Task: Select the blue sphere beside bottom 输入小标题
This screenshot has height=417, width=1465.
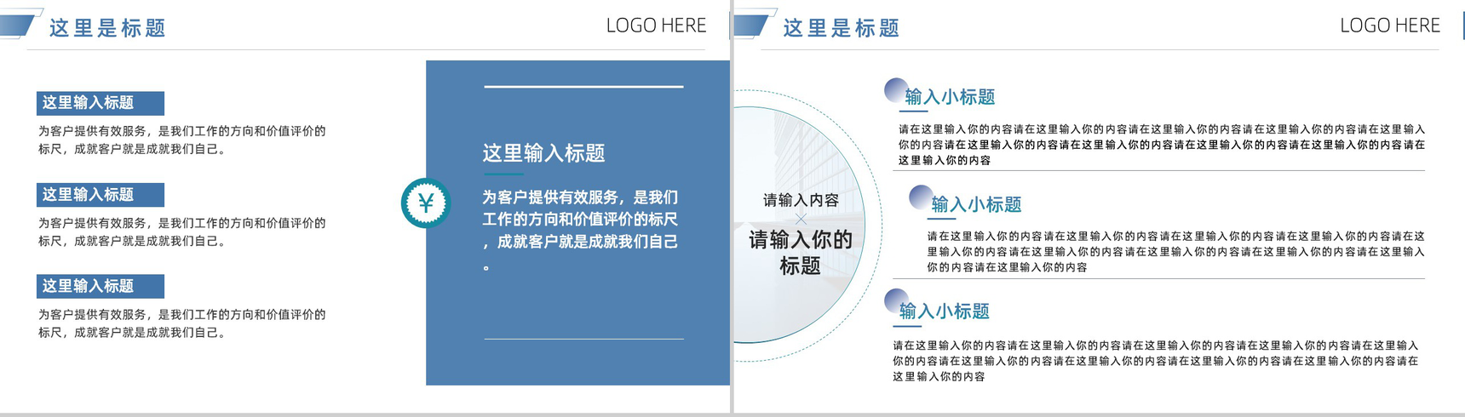Action: click(x=896, y=300)
